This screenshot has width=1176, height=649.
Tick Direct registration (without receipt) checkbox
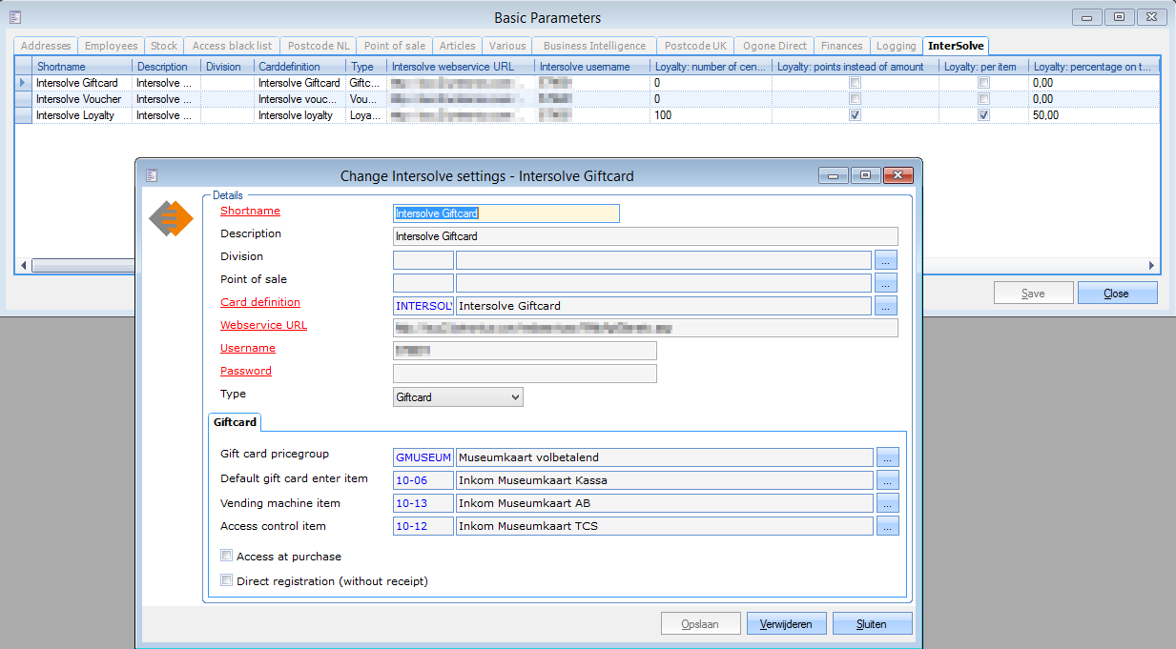227,580
